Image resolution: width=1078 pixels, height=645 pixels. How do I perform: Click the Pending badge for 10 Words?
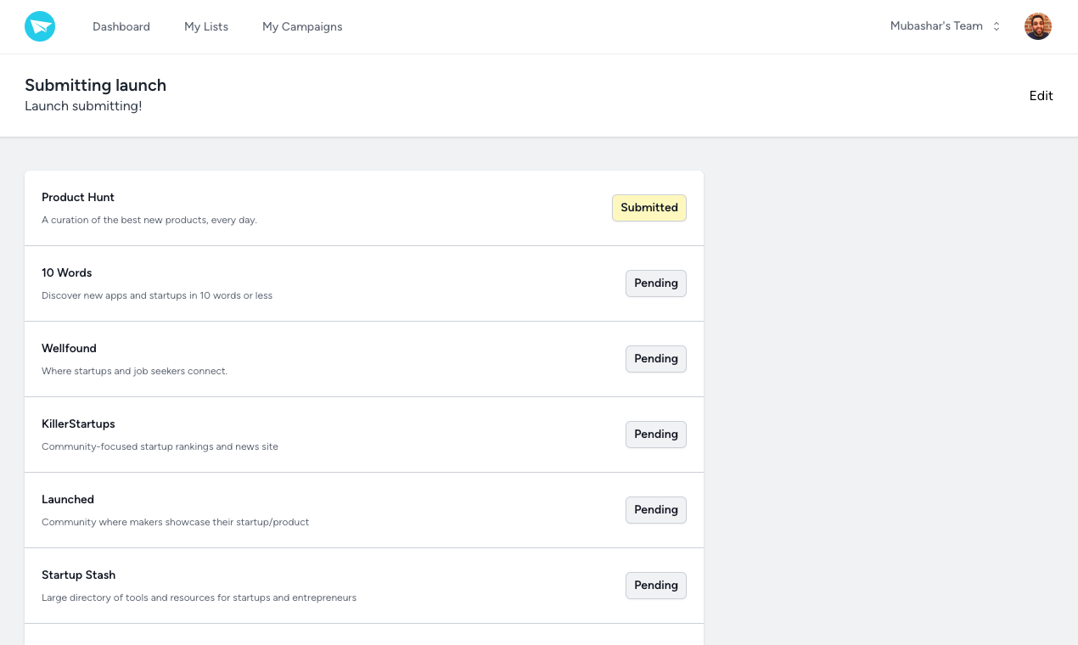pyautogui.click(x=656, y=283)
